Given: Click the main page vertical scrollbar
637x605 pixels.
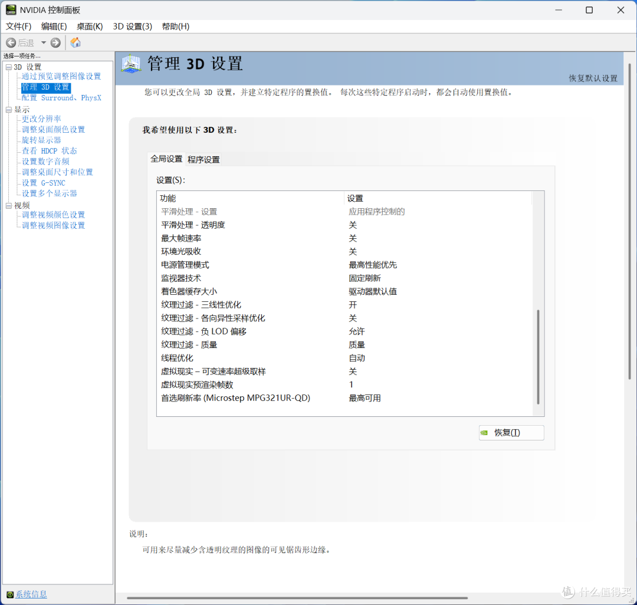Looking at the screenshot, I should click(x=630, y=221).
